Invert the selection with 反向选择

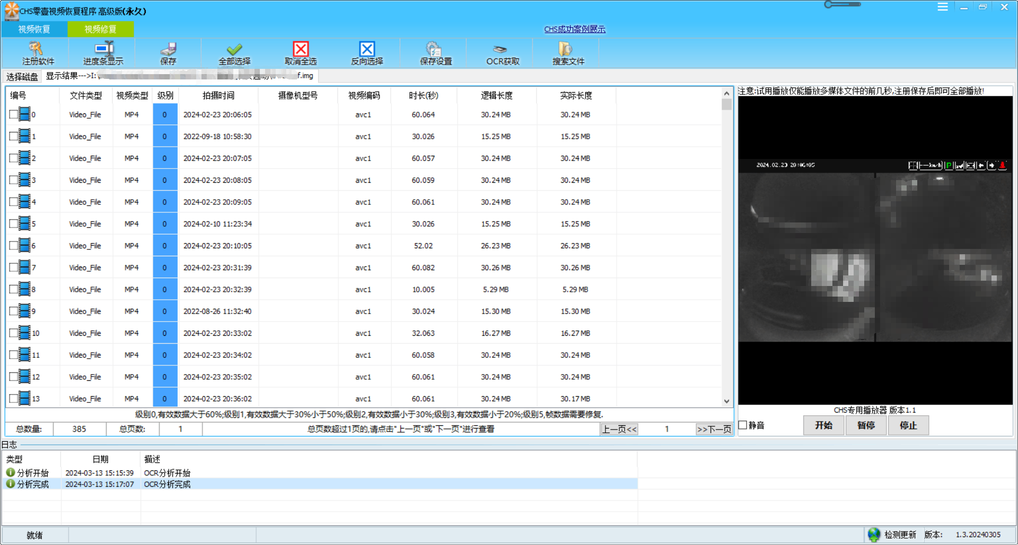[x=367, y=53]
